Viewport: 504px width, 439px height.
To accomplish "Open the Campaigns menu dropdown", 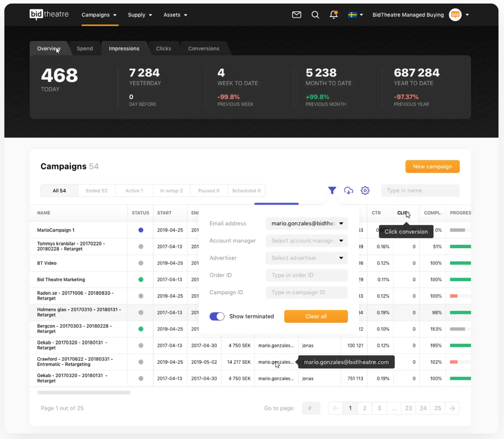I will (x=99, y=15).
